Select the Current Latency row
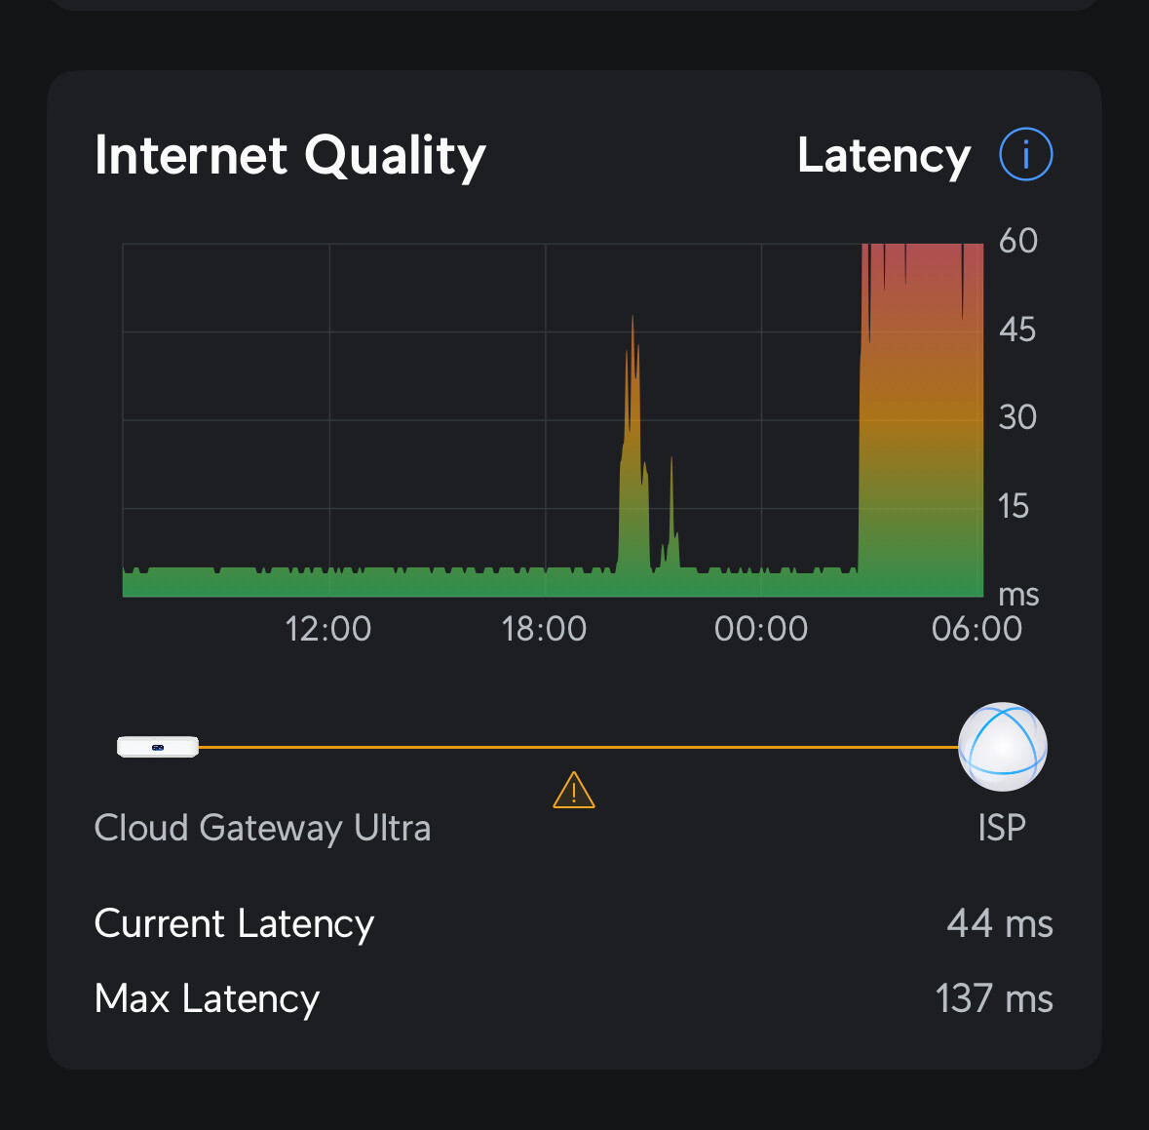The image size is (1149, 1130). (x=574, y=923)
